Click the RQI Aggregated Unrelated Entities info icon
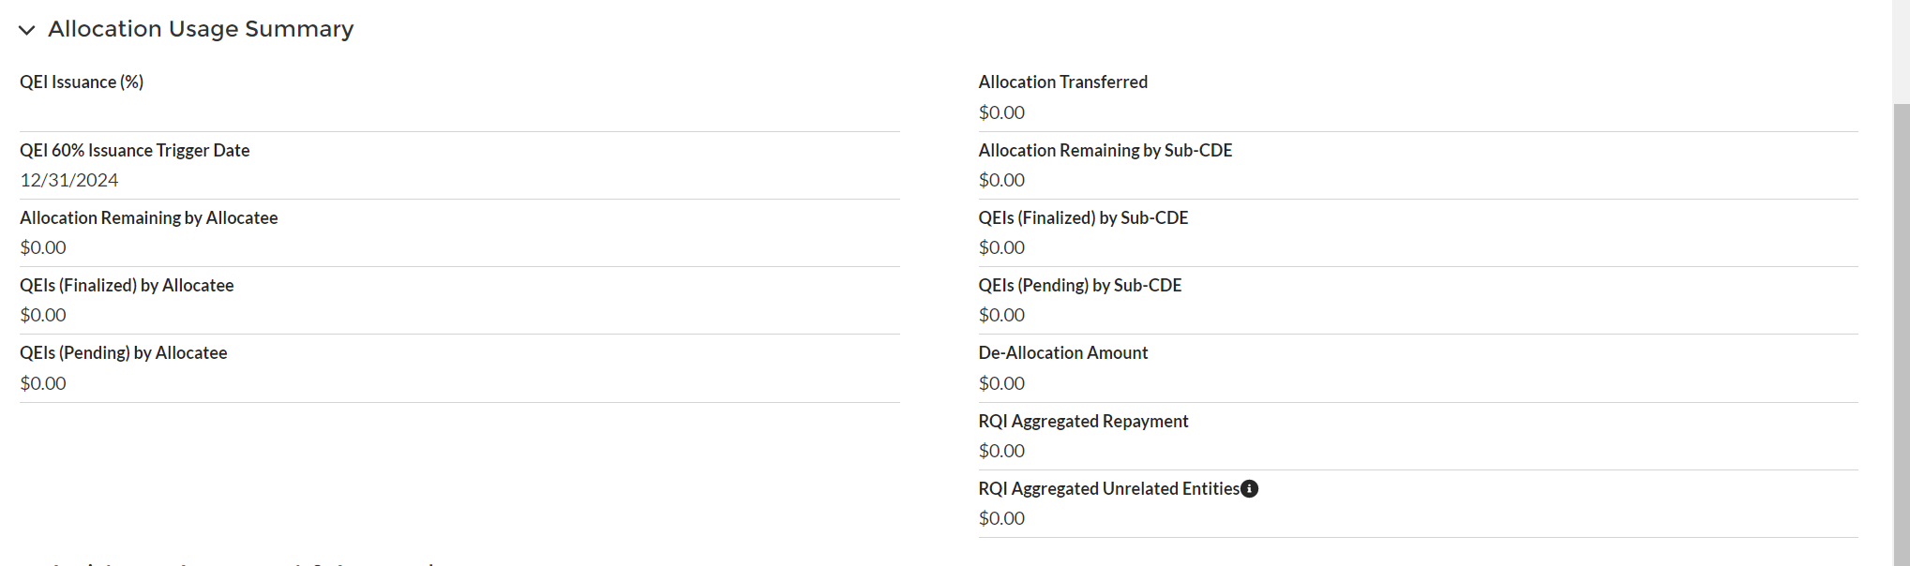This screenshot has width=1910, height=566. [x=1249, y=488]
